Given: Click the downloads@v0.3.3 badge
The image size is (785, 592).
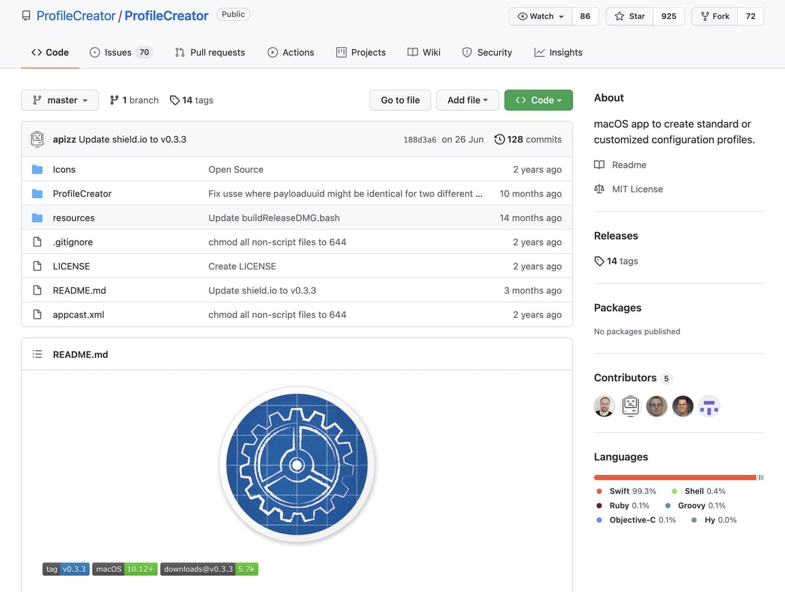Looking at the screenshot, I should click(x=209, y=569).
